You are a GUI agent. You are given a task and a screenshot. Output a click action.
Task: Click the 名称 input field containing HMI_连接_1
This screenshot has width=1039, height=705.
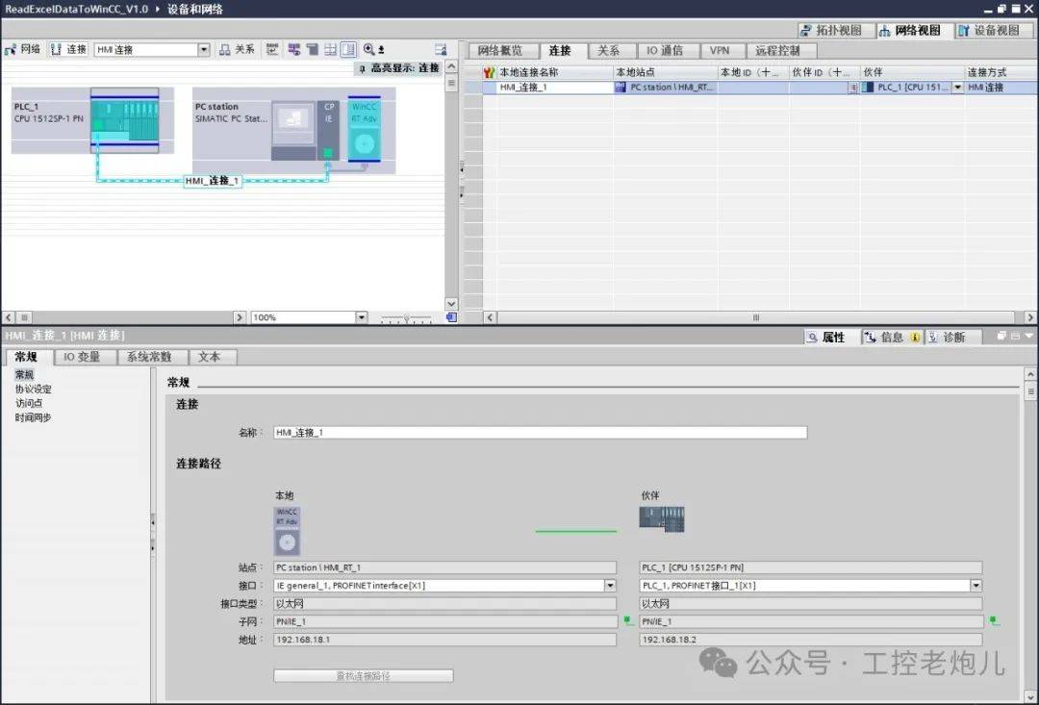(540, 433)
